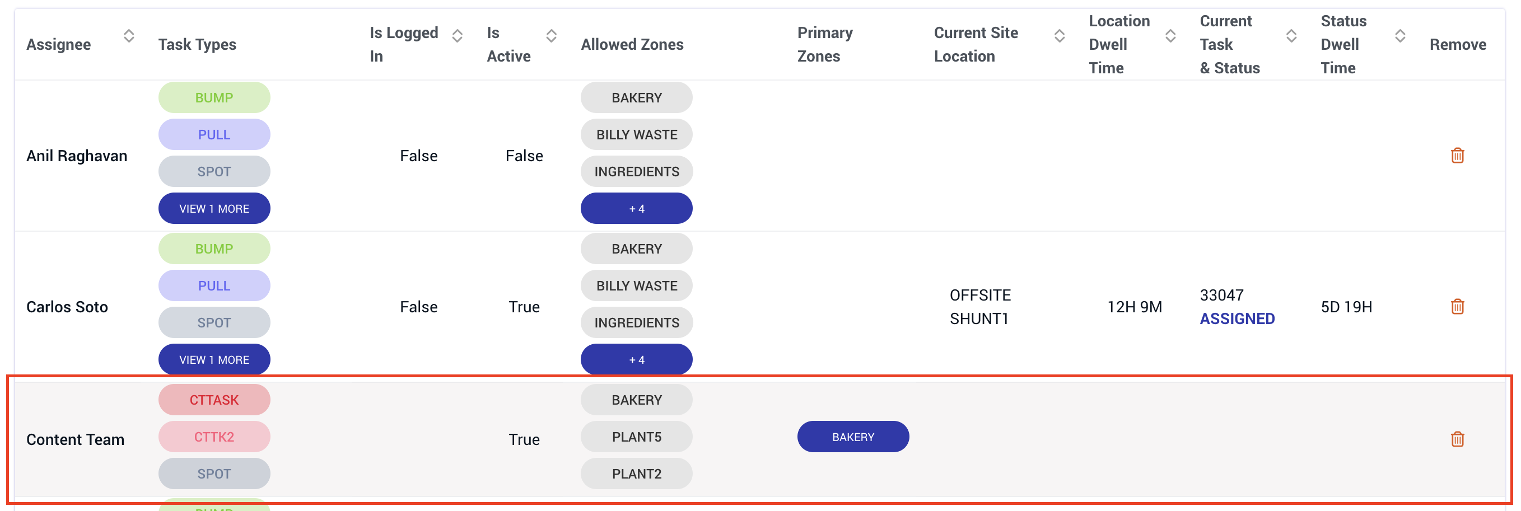Sort by the Is Logged In column
1521x511 pixels.
click(457, 36)
